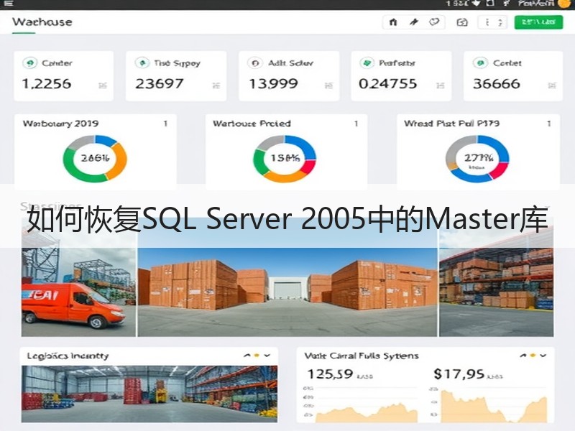Click the yellow dot in Legiblics Incantty header

coord(257,356)
